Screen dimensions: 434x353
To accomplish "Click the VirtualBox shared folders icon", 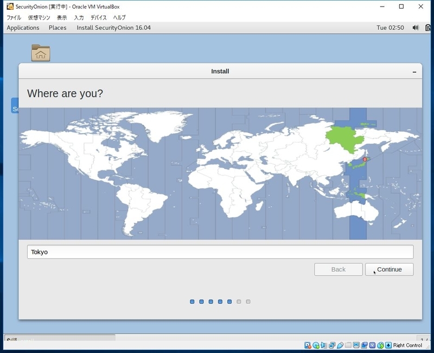I will tap(348, 345).
